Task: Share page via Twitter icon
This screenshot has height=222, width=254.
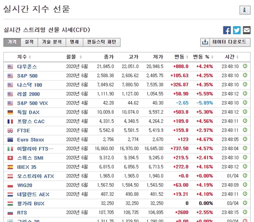Action: [237, 30]
